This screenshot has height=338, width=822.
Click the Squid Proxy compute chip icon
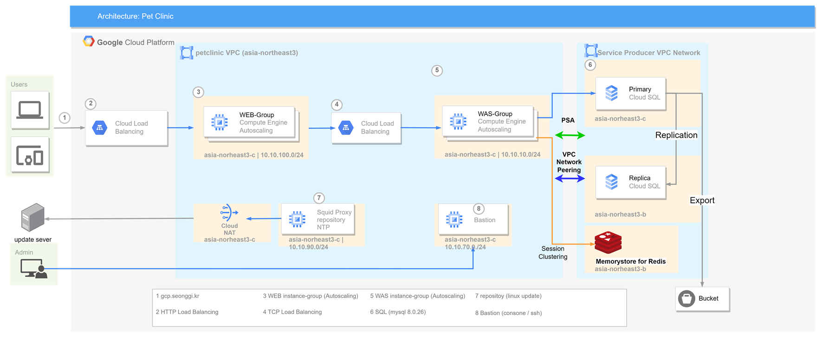coord(297,219)
